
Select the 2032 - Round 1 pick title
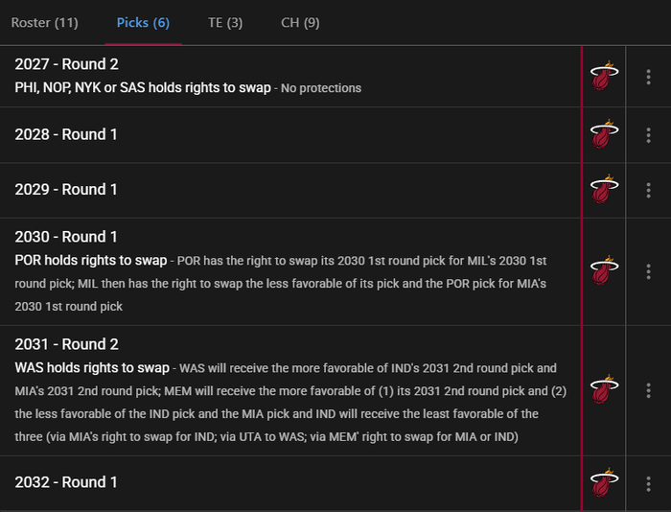coord(66,482)
